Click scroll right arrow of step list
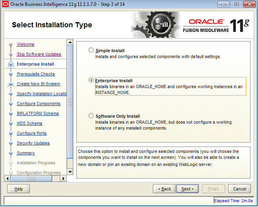 [x=63, y=179]
